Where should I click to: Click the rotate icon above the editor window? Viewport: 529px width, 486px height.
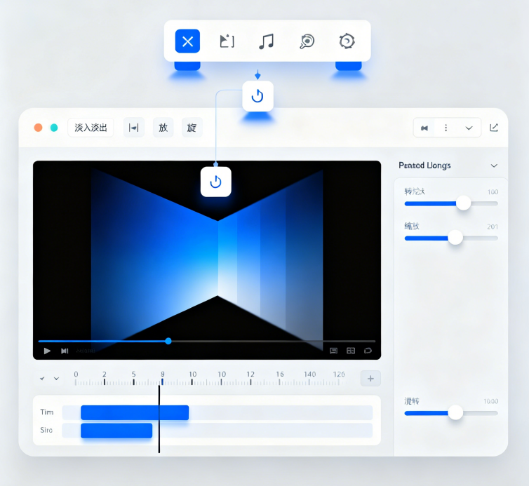coord(257,96)
